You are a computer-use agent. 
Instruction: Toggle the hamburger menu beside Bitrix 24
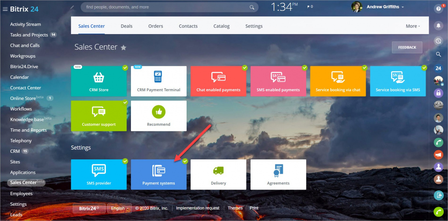pos(5,9)
